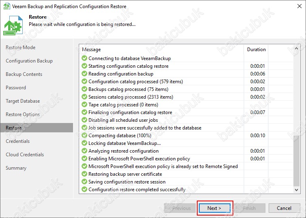This screenshot has width=306, height=218.
Task: Click success icon for Job sessions successfully added
Action: pyautogui.click(x=84, y=127)
